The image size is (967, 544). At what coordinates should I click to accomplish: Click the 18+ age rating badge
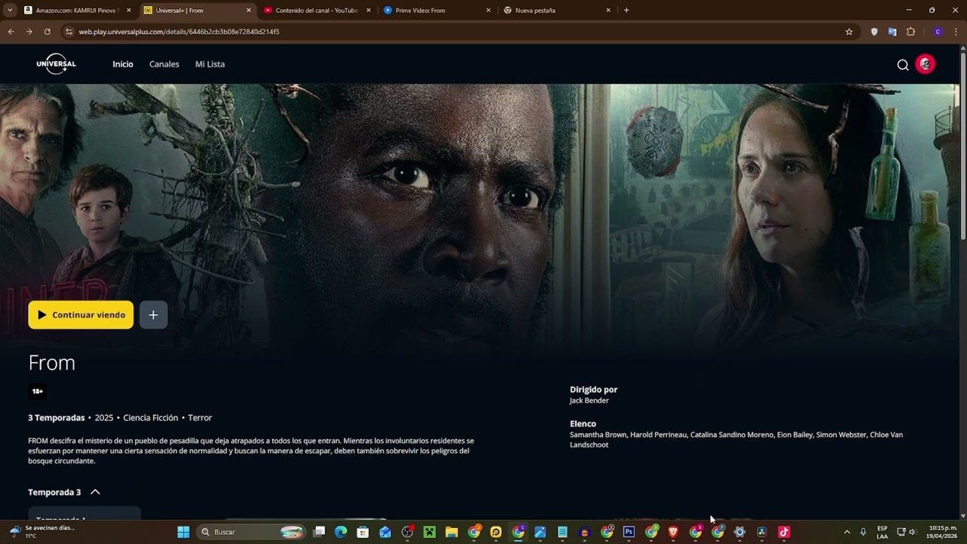(x=38, y=391)
